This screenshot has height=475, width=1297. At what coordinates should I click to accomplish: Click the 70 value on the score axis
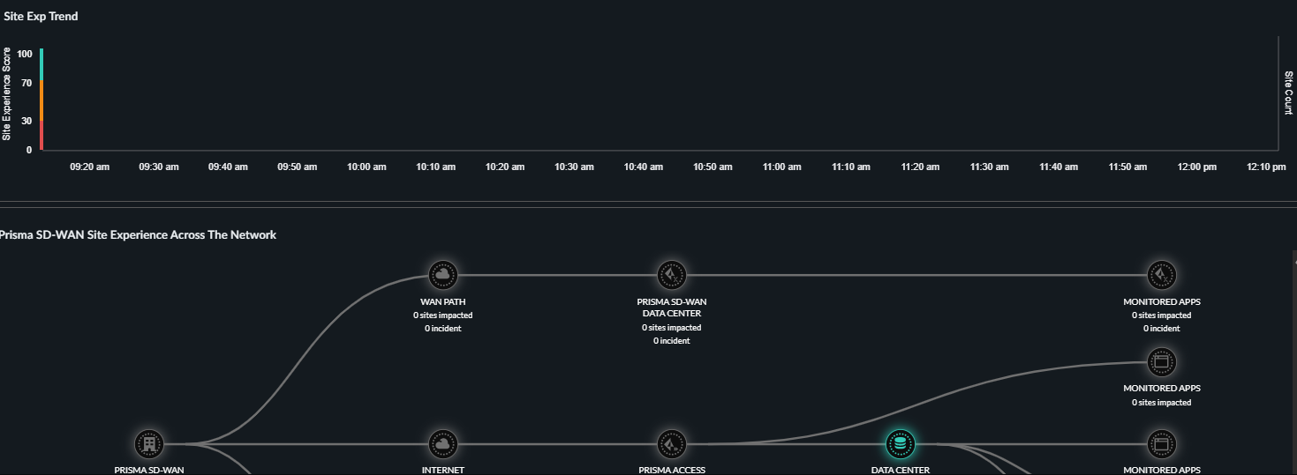pos(26,84)
